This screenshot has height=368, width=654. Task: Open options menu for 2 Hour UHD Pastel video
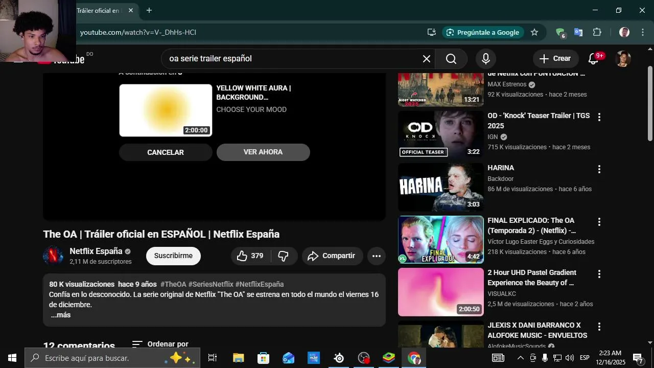[x=599, y=274]
